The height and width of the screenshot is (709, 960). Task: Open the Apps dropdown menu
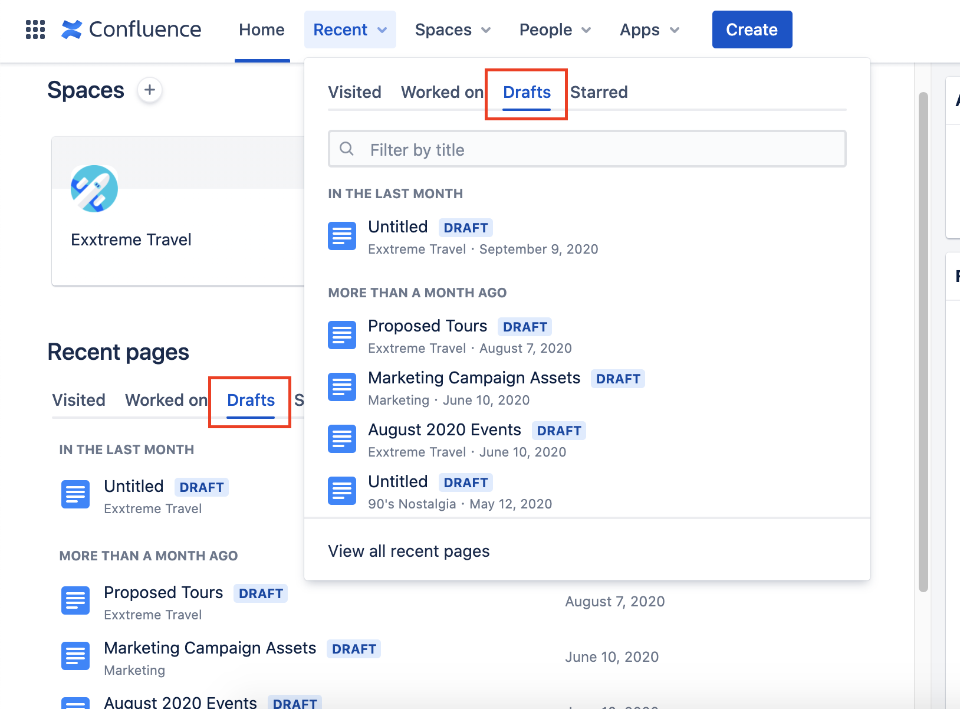[x=647, y=29]
